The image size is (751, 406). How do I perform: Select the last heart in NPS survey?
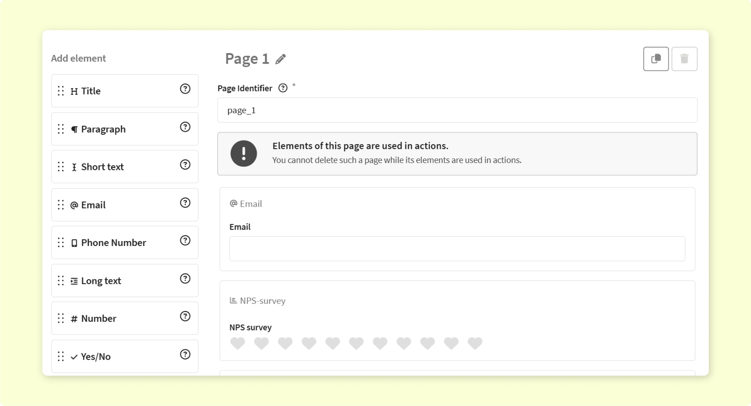475,343
